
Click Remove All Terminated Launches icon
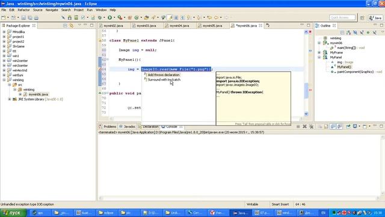(312, 127)
